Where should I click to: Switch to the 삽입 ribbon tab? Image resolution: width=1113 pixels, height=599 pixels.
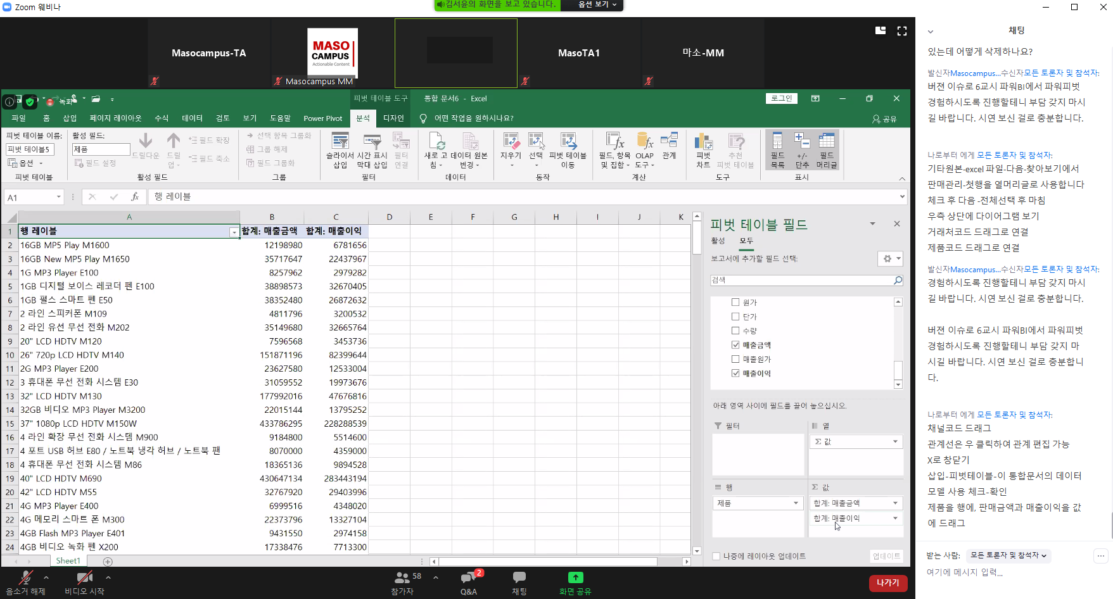(70, 118)
